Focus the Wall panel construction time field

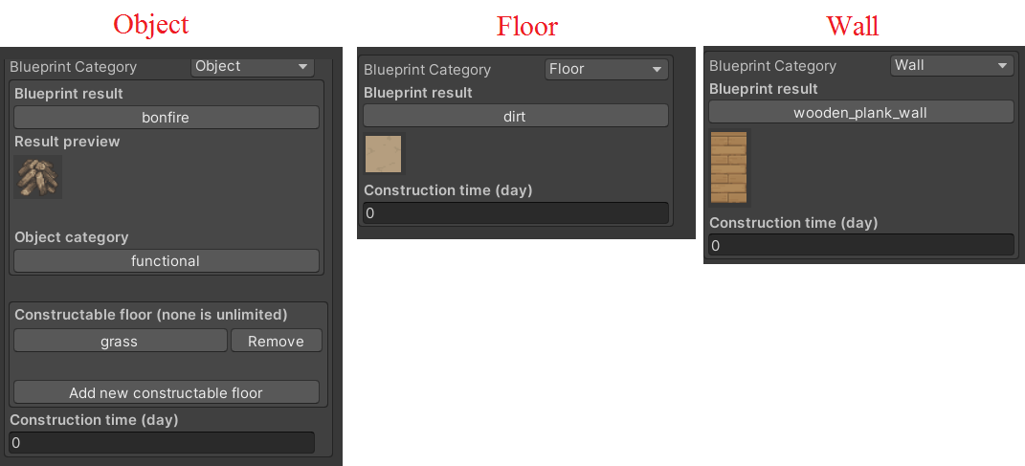tap(860, 245)
